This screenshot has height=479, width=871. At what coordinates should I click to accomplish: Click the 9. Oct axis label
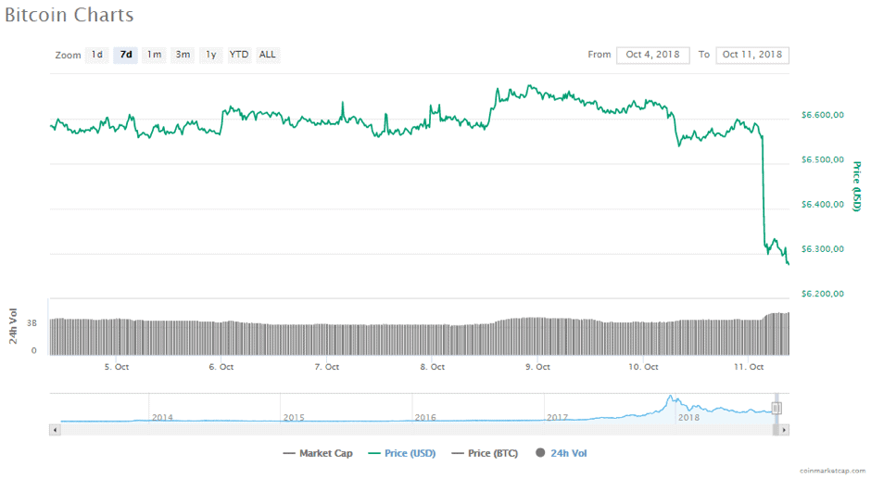pos(537,367)
